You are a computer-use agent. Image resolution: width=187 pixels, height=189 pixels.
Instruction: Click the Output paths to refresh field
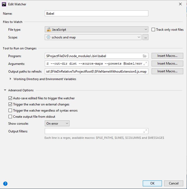pyautogui.click(x=96, y=71)
